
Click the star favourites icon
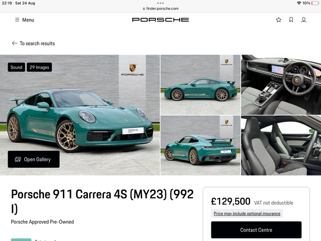pyautogui.click(x=278, y=20)
